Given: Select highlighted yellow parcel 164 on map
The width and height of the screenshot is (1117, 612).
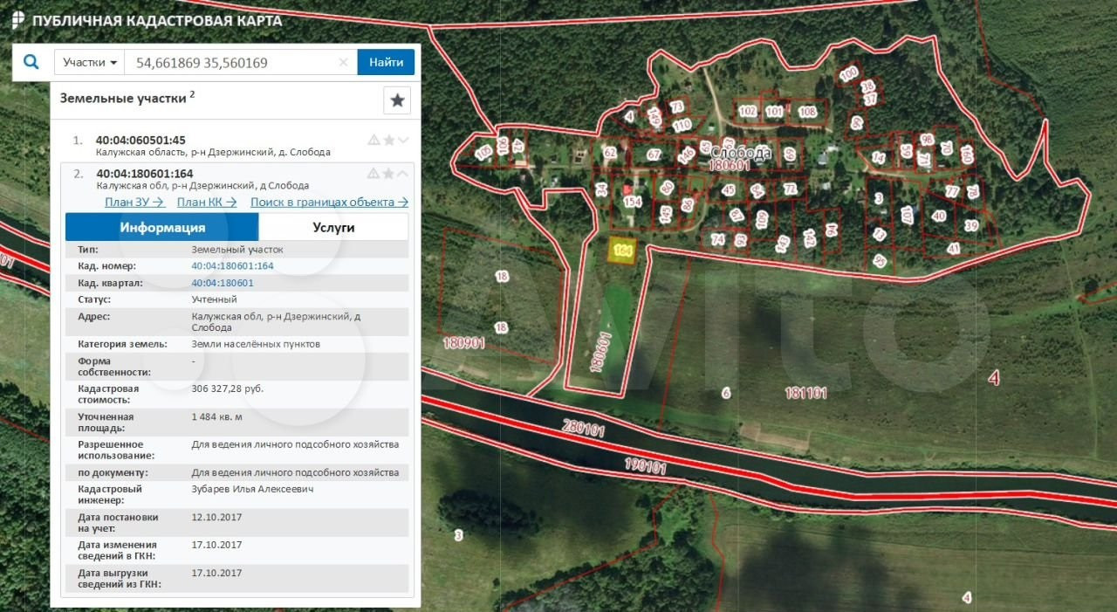Looking at the screenshot, I should coord(621,250).
